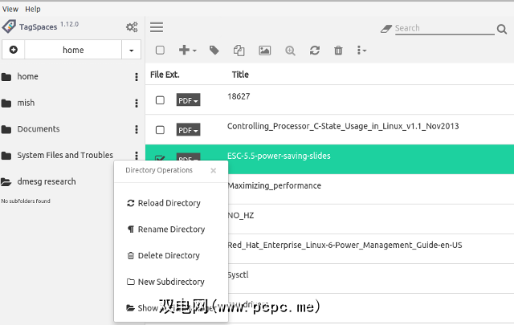Toggle the hamburger sidebar menu icon
This screenshot has width=514, height=325.
157,27
